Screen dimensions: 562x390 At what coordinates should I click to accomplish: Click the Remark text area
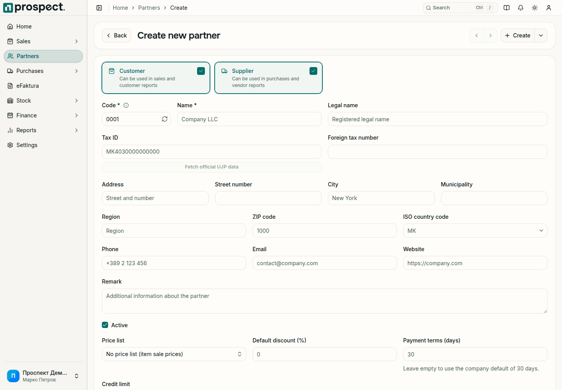[x=325, y=301]
